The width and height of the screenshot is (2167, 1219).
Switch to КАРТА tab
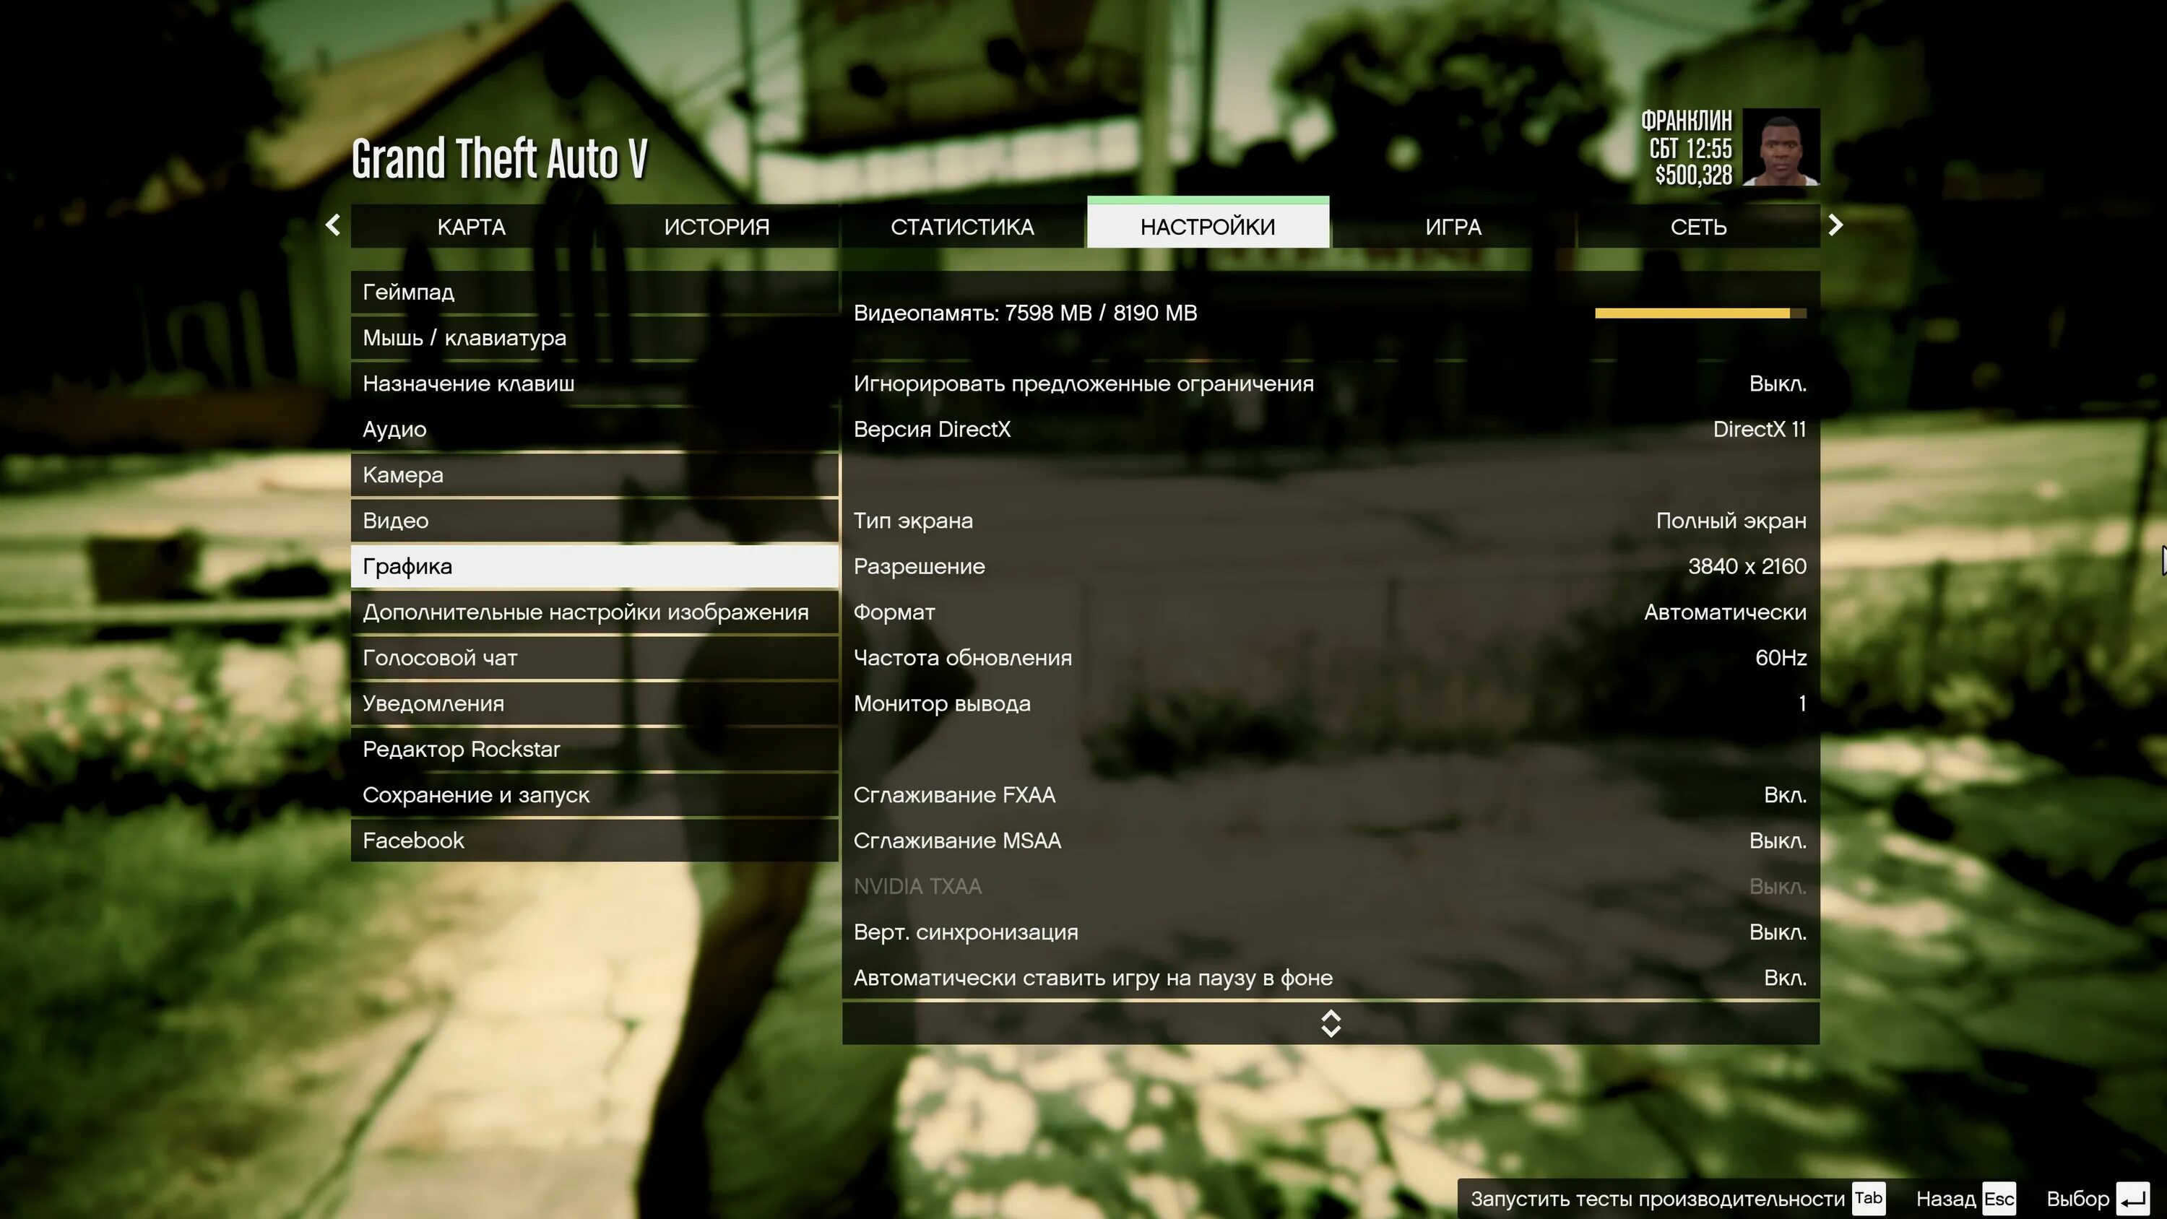point(470,226)
